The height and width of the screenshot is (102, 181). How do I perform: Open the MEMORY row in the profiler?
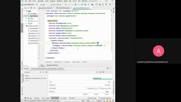pyautogui.click(x=80, y=85)
